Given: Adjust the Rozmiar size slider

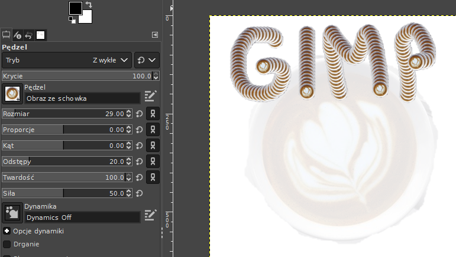Looking at the screenshot, I should (x=64, y=114).
